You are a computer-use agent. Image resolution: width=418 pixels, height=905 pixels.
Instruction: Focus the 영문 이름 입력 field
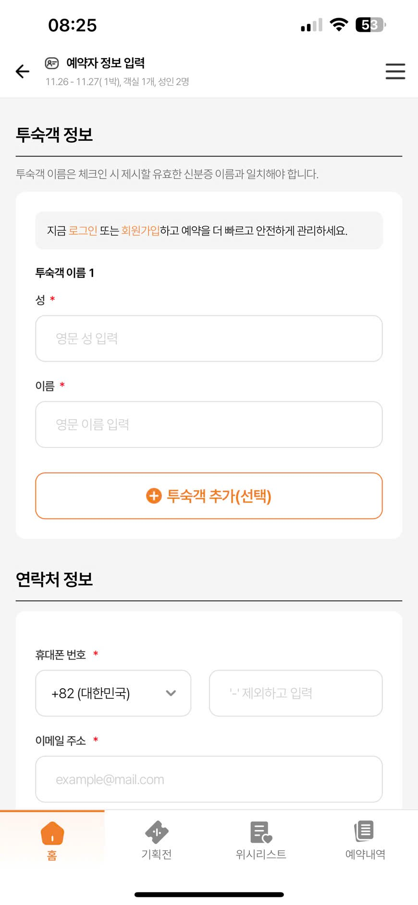pyautogui.click(x=209, y=424)
